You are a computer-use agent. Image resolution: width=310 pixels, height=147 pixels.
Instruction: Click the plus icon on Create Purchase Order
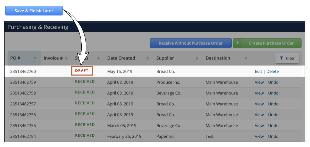(238, 43)
